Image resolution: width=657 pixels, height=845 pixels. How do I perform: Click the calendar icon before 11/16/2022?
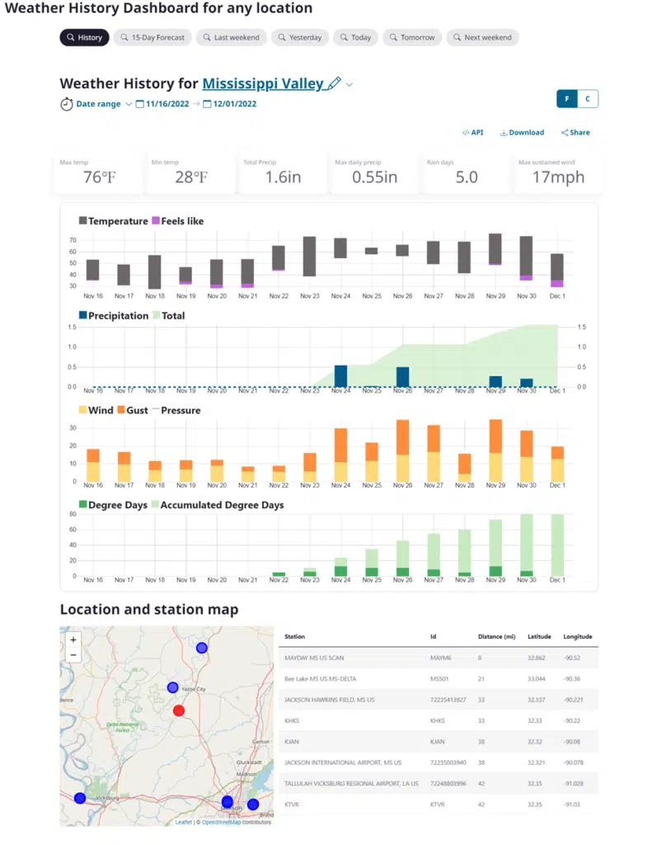(140, 104)
